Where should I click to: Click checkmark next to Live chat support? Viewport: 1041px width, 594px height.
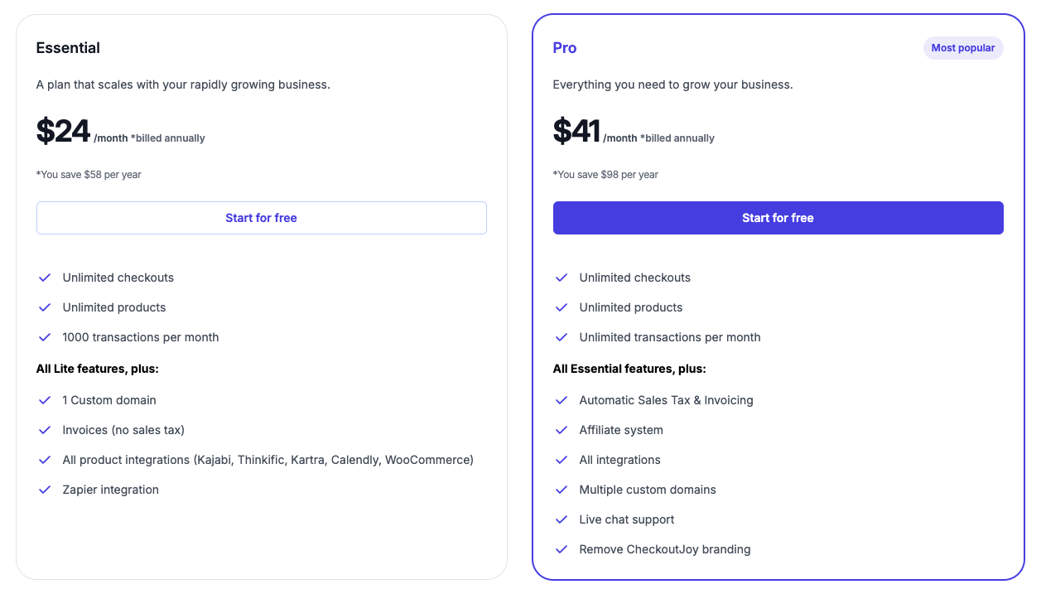click(x=561, y=519)
